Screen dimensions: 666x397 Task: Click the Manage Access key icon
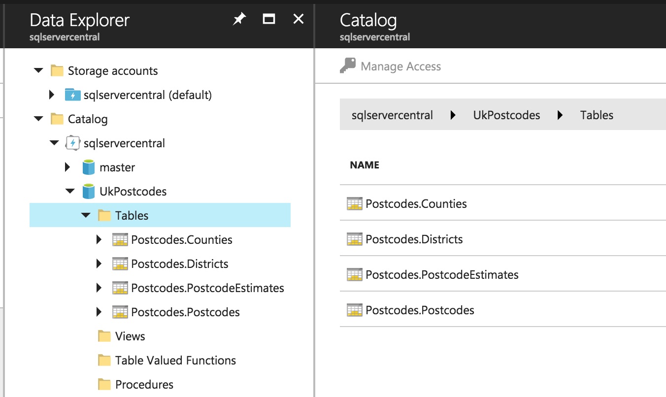point(348,66)
